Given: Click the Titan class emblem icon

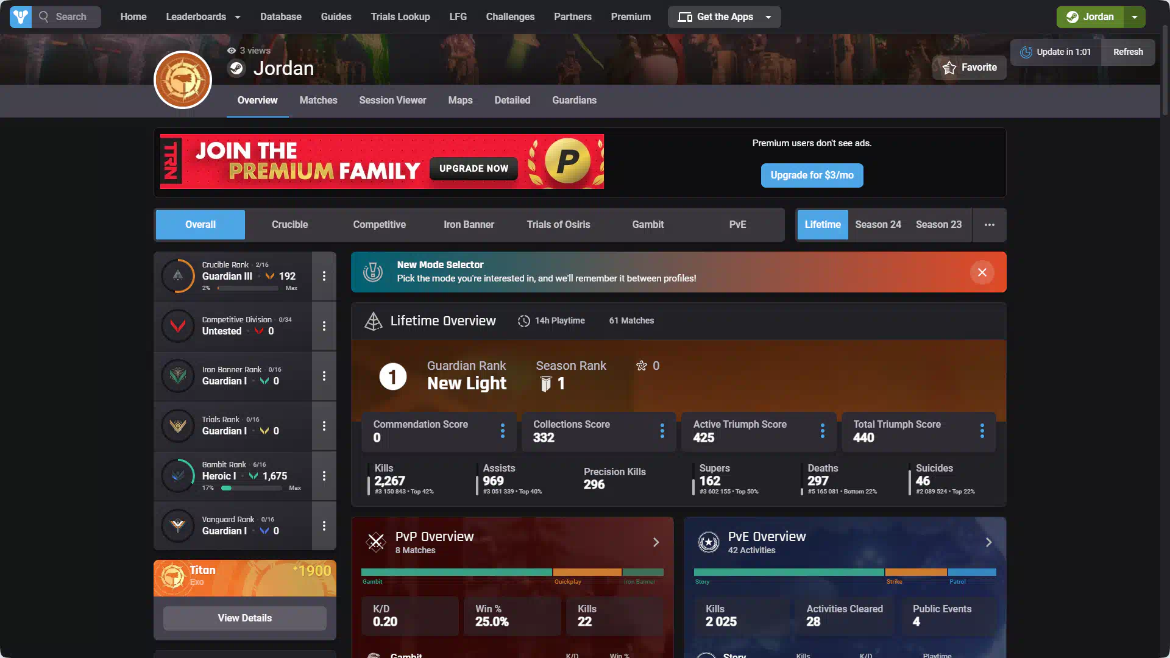Looking at the screenshot, I should pos(172,576).
